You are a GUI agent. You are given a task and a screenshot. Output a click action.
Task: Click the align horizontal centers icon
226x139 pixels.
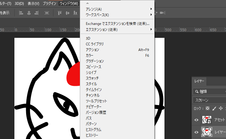pyautogui.click(x=29, y=13)
